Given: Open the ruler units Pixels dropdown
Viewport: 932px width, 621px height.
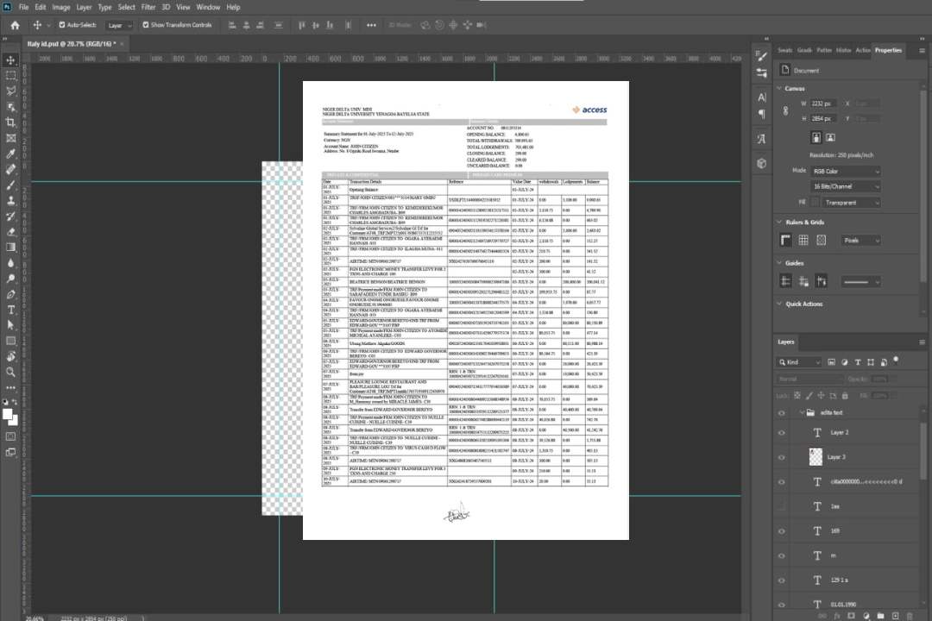Looking at the screenshot, I should tap(861, 241).
